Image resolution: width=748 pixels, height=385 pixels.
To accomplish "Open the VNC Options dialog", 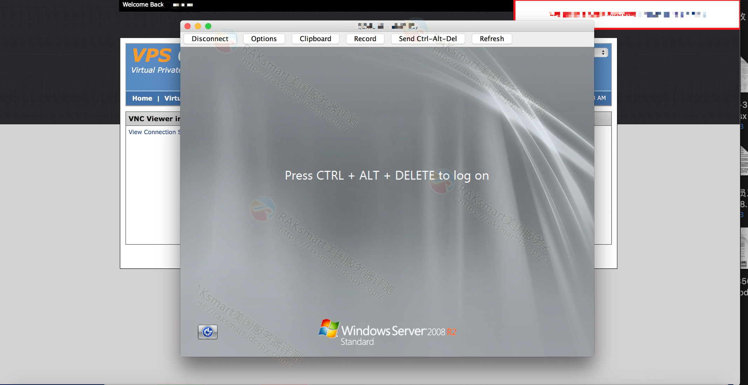I will [264, 39].
